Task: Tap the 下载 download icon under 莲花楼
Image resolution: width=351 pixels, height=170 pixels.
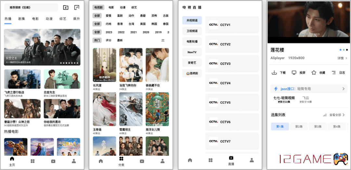Action: pos(274,73)
